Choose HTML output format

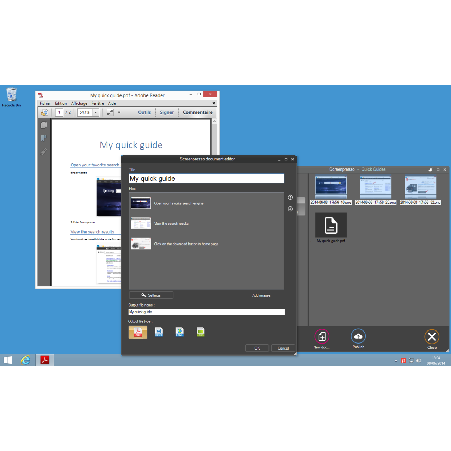tap(180, 332)
